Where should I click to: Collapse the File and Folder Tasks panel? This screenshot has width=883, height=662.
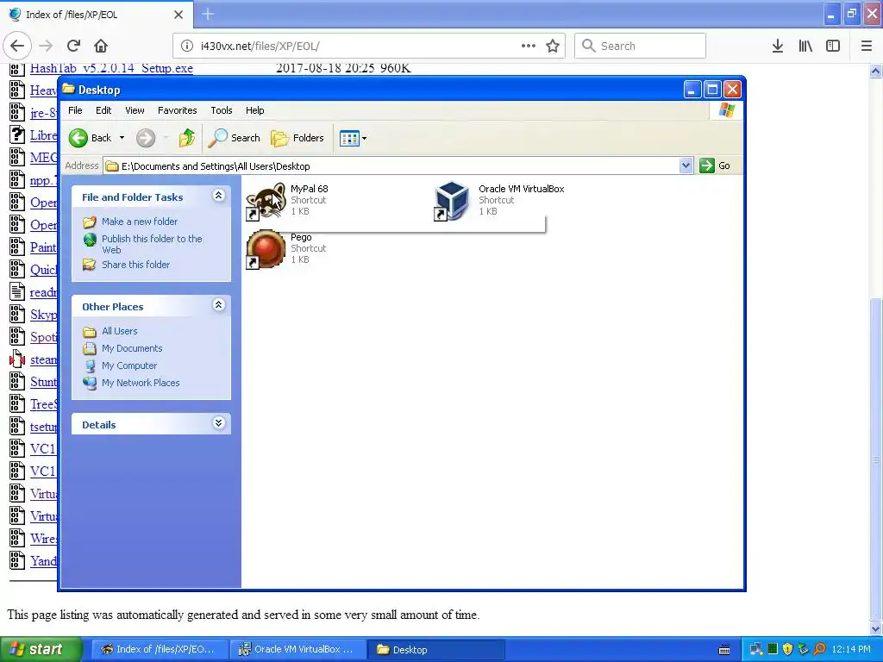click(x=218, y=196)
